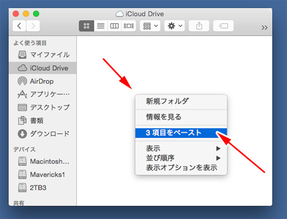Image resolution: width=287 pixels, height=219 pixels.
Task: Open アプリケー… label in sidebar
Action: [50, 94]
